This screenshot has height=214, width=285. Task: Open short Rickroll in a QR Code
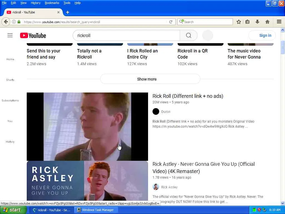193,54
